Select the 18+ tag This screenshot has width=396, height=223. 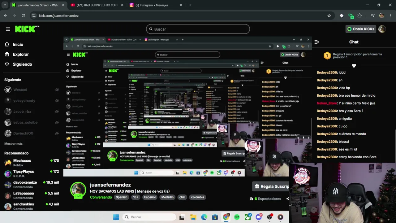(136, 197)
